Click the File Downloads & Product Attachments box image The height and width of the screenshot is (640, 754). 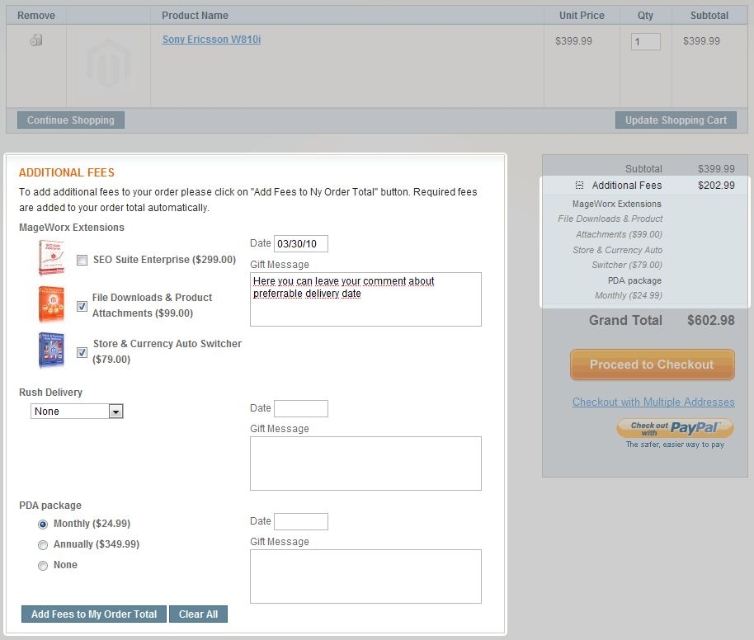51,304
